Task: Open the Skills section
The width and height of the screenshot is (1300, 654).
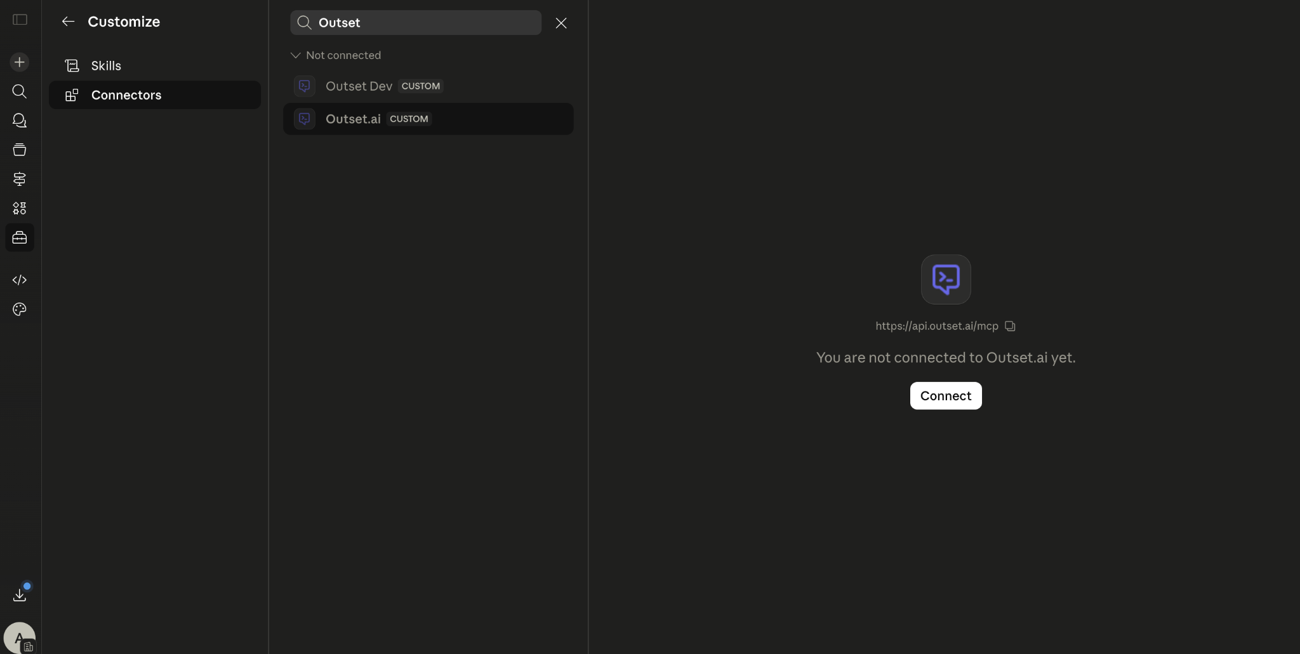Action: pos(155,65)
